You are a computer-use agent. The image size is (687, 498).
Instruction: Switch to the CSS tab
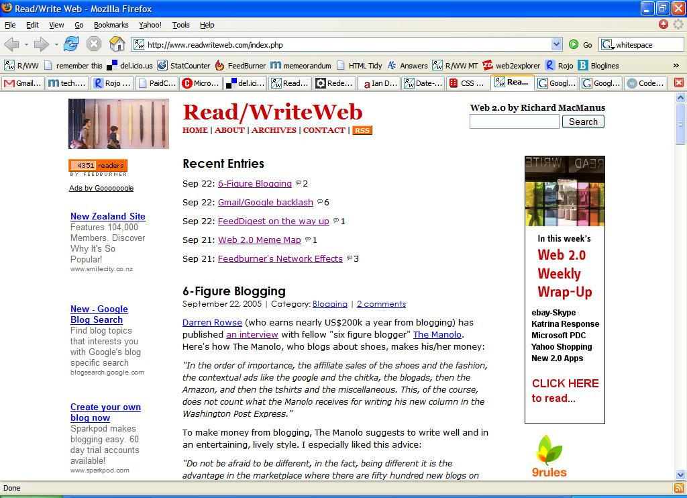[468, 83]
